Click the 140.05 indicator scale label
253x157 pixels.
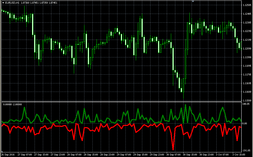(x=246, y=104)
